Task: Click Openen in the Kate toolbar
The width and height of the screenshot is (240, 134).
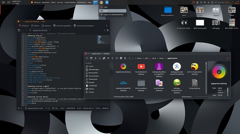Action: click(x=46, y=26)
